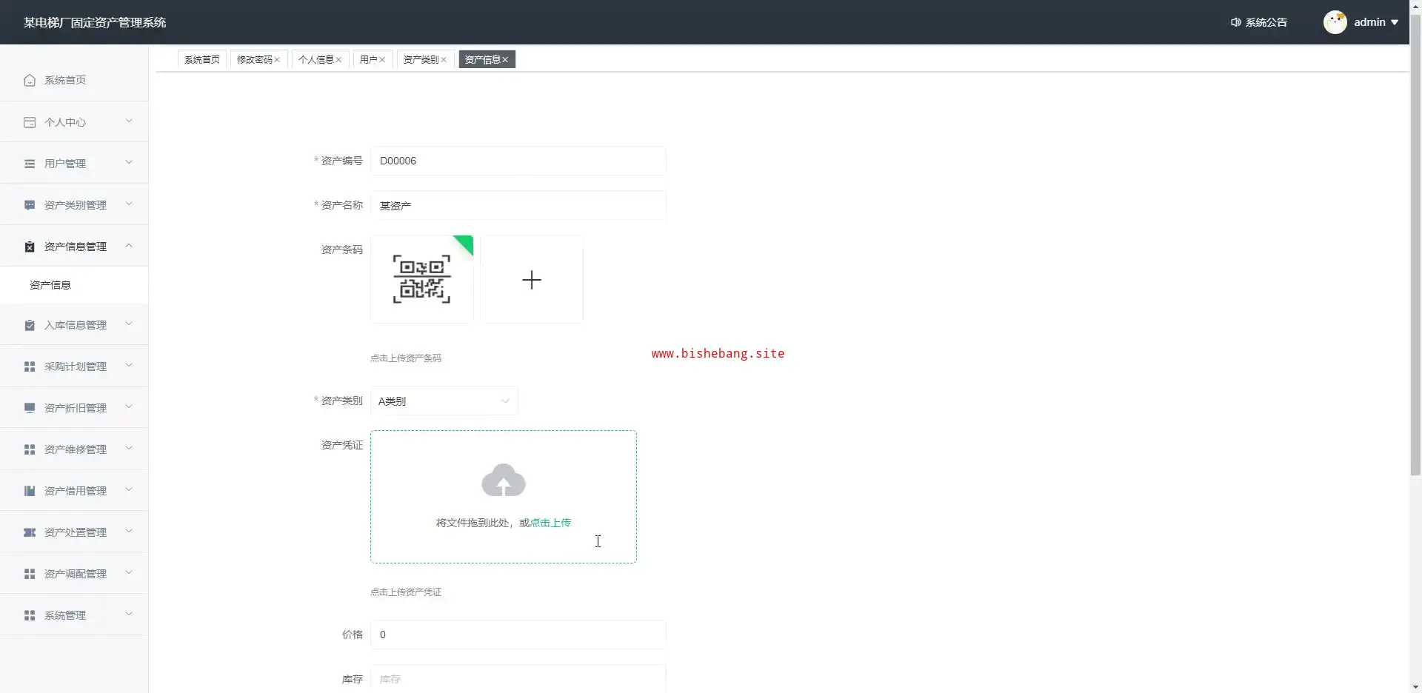Screen dimensions: 1422x693
Task: Close the 用户 tab
Action: (382, 60)
